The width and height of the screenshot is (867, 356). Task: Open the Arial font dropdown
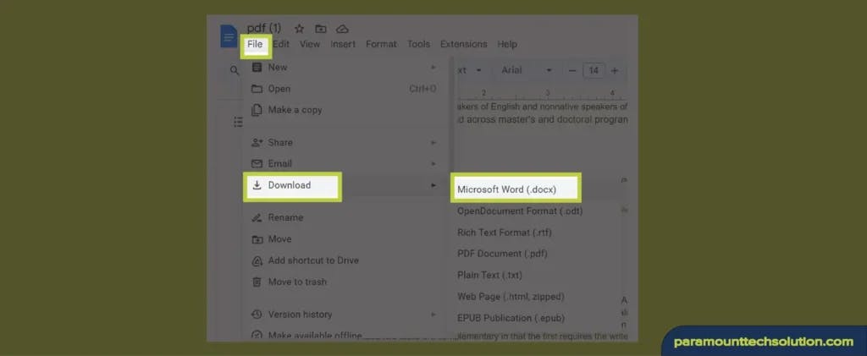coord(526,71)
